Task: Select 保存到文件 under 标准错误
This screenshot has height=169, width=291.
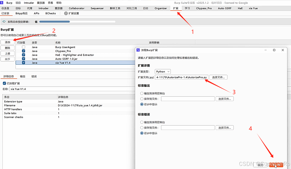Action: [x=142, y=128]
